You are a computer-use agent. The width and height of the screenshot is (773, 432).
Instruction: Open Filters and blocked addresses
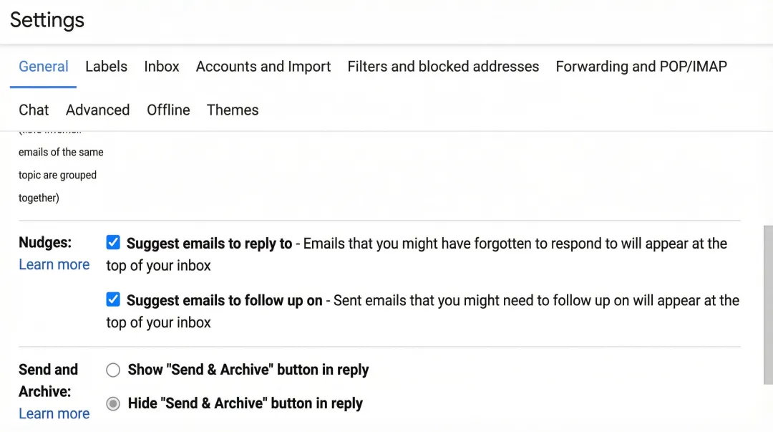443,66
